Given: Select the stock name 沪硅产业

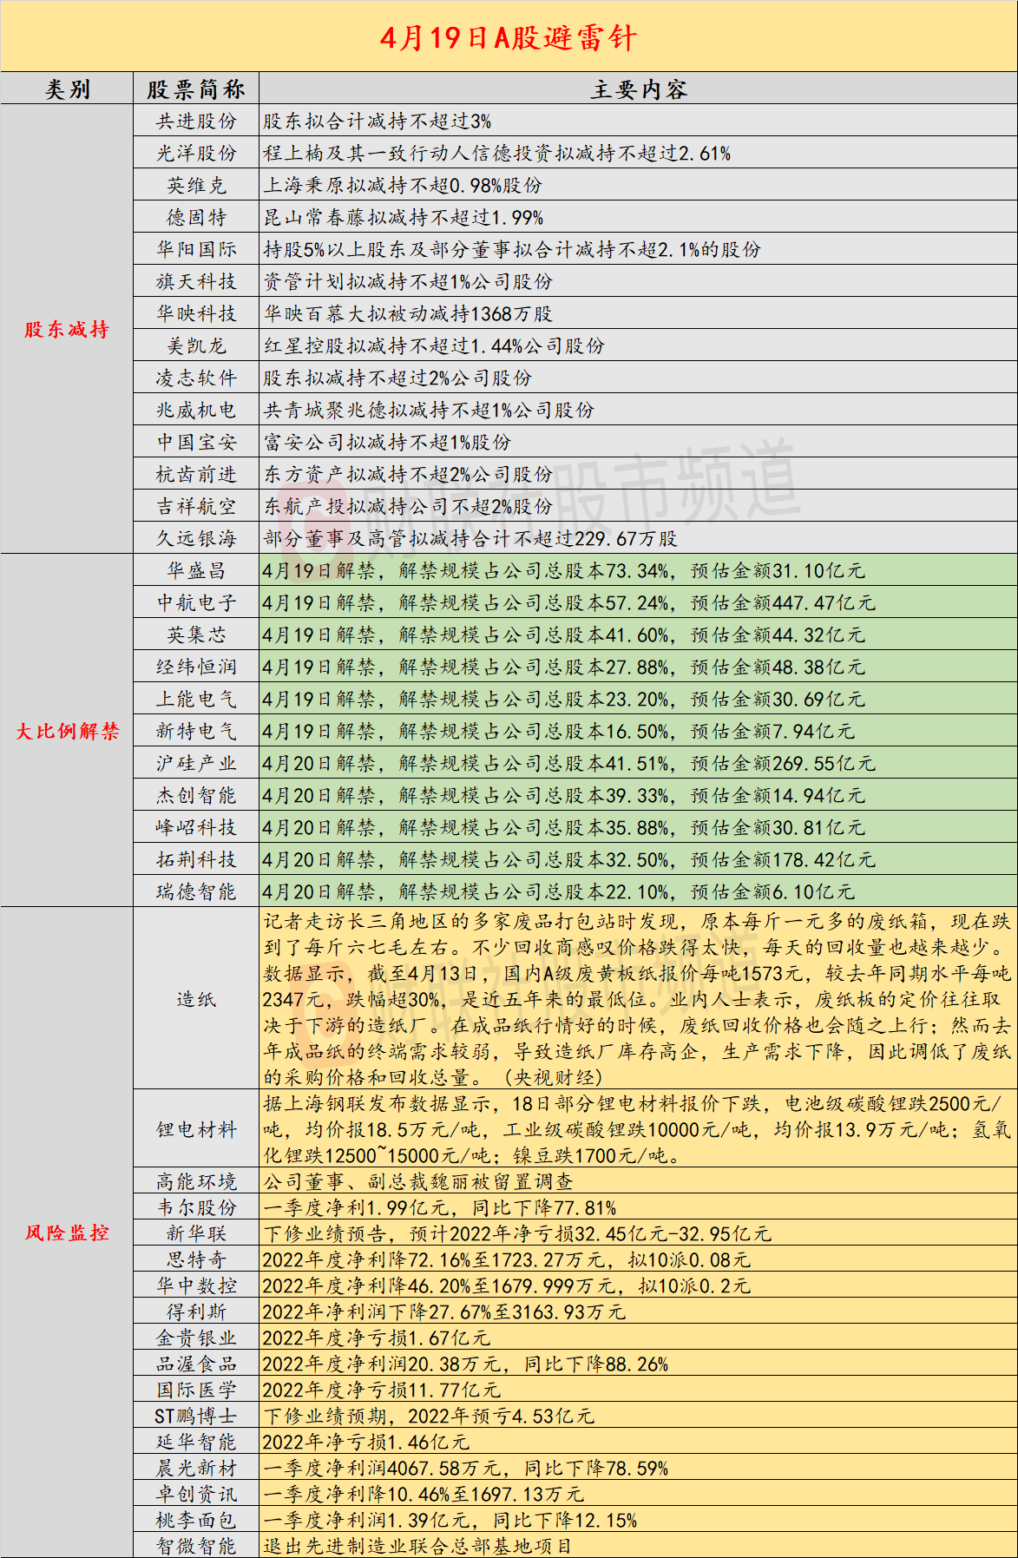Looking at the screenshot, I should click(196, 763).
